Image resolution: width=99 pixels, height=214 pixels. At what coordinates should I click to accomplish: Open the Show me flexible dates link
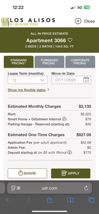tap(27, 90)
